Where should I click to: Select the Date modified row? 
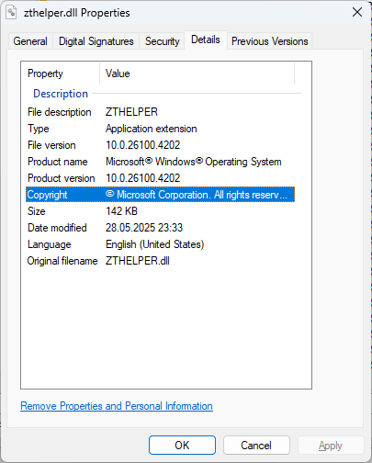coord(160,228)
